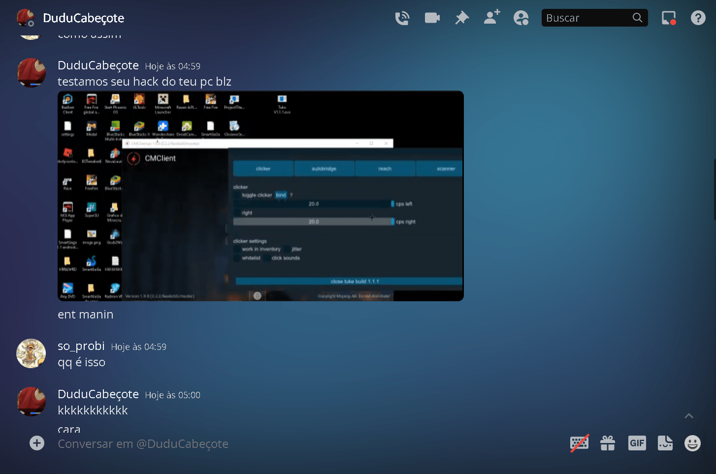Open the gift menu

(608, 443)
